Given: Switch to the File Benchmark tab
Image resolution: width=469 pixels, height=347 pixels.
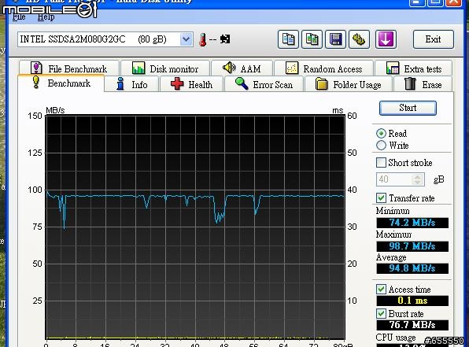Looking at the screenshot, I should [x=69, y=68].
